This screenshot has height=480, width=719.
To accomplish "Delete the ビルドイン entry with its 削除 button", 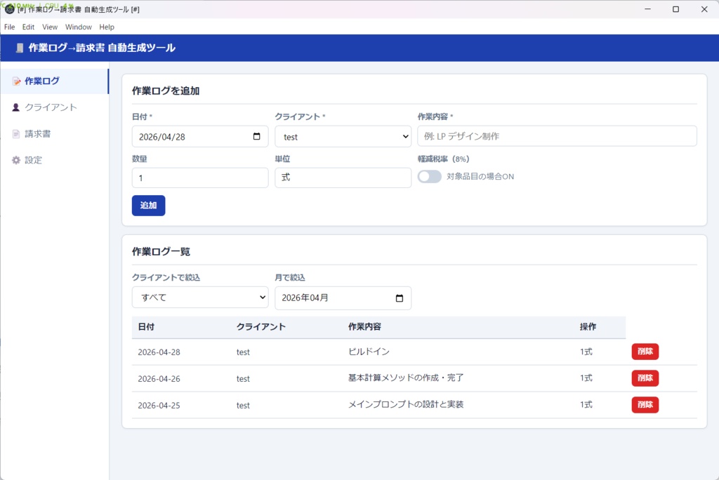I will coord(645,352).
